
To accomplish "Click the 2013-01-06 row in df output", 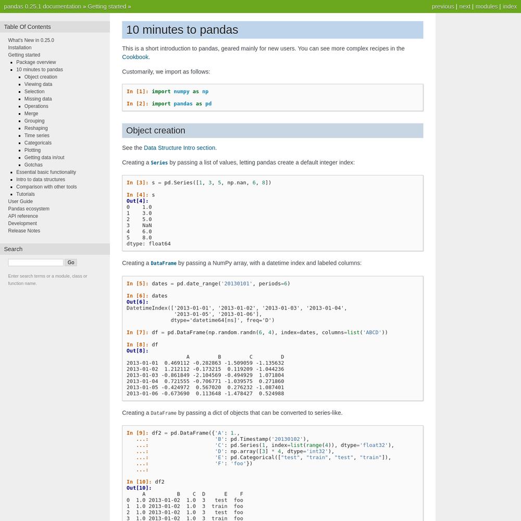I will pos(205,393).
